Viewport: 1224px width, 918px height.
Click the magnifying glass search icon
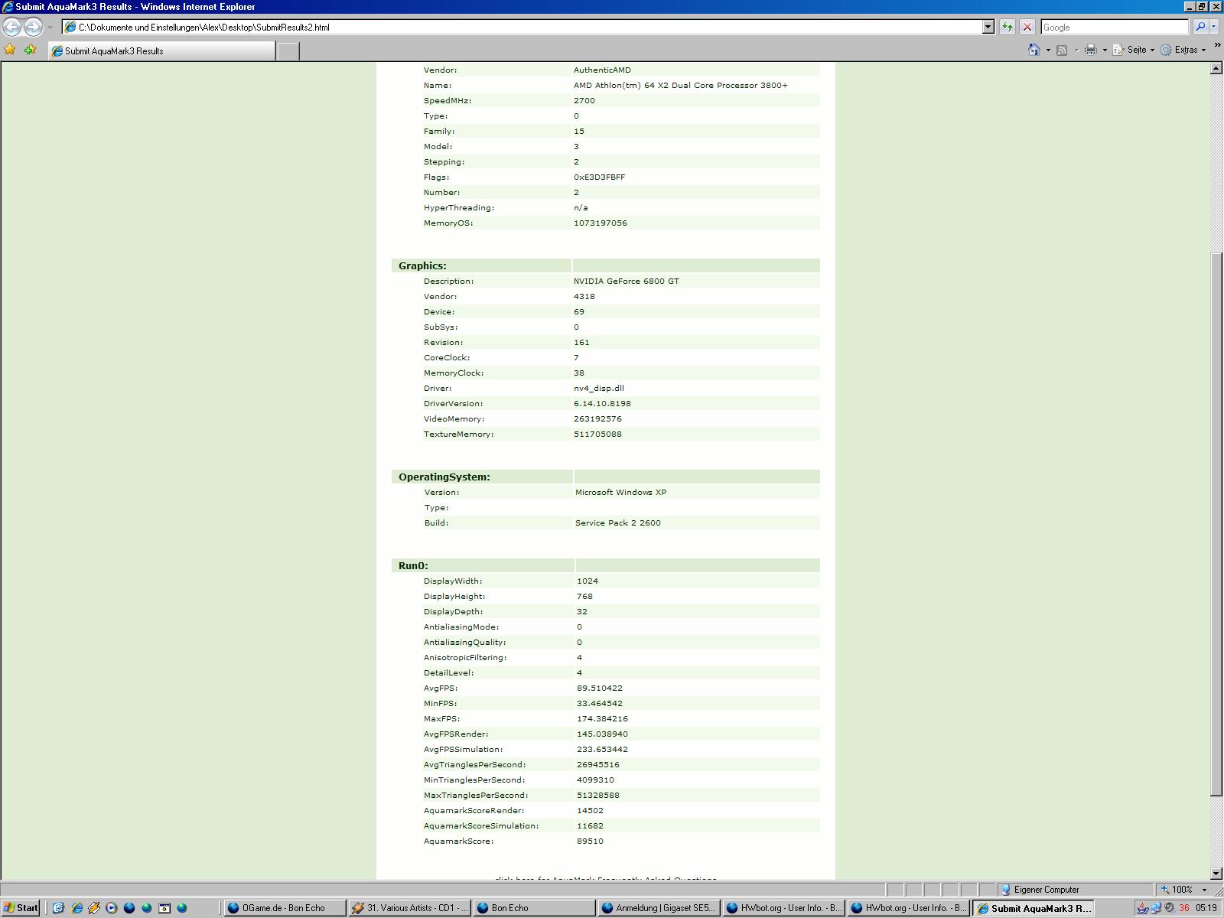[x=1200, y=27]
